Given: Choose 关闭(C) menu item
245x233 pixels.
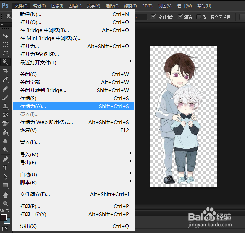Looking at the screenshot, I should coord(74,74).
